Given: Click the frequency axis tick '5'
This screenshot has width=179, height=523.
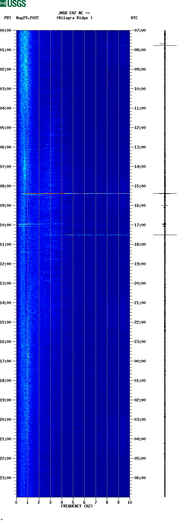Looking at the screenshot, I should pyautogui.click(x=73, y=503).
